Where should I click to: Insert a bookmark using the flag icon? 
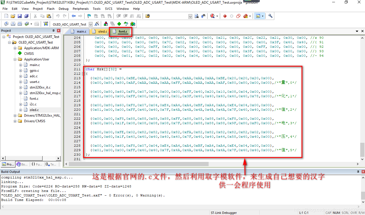coord(89,16)
